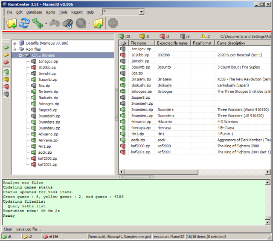Image resolution: width=273 pixels, height=241 pixels.
Task: Click the gray files count icon :5
Action: (x=183, y=36)
